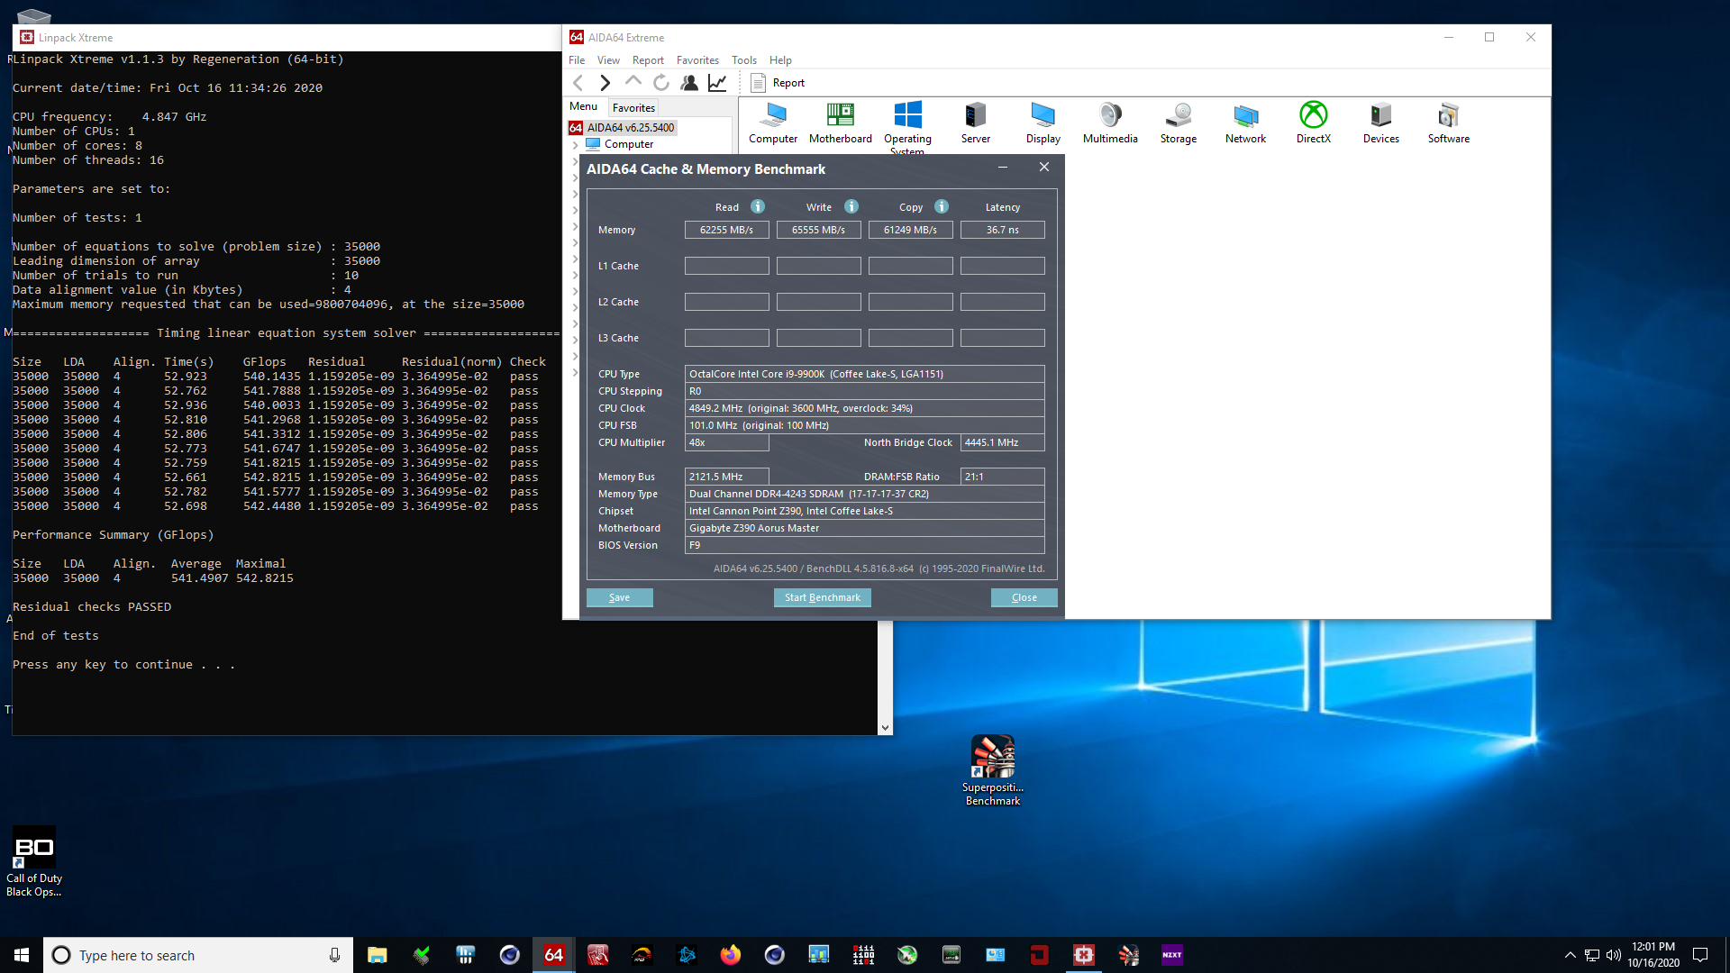Screen dimensions: 1730x973
Task: Open File Explorer from taskbar
Action: coord(377,955)
